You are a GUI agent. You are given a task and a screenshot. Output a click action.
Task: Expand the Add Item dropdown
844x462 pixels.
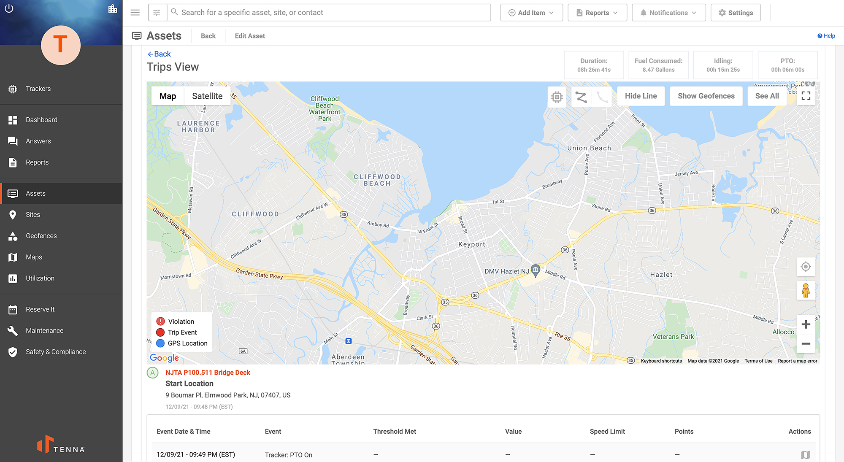coord(530,12)
